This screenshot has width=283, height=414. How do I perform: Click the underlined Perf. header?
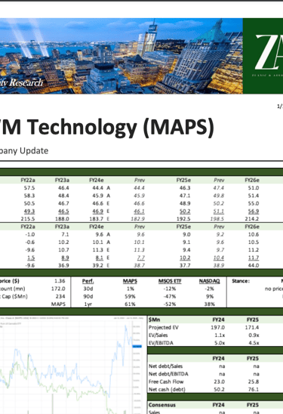[x=88, y=281]
